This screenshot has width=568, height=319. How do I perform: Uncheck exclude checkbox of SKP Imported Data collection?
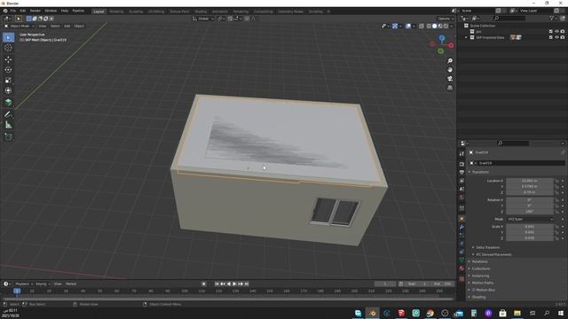coord(551,37)
